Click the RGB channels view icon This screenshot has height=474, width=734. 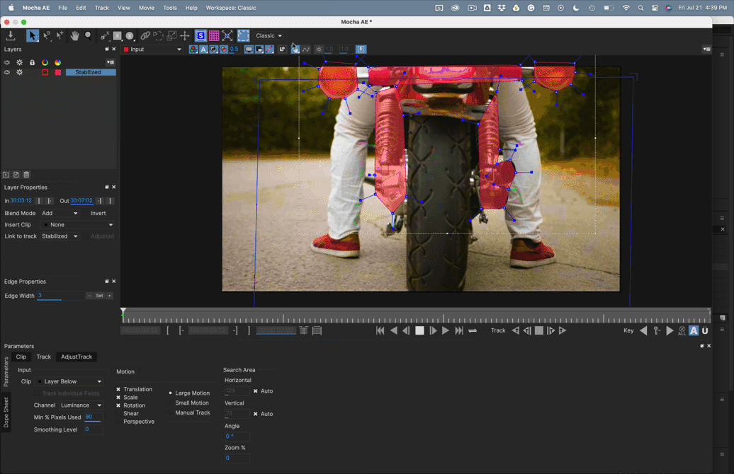click(x=193, y=49)
